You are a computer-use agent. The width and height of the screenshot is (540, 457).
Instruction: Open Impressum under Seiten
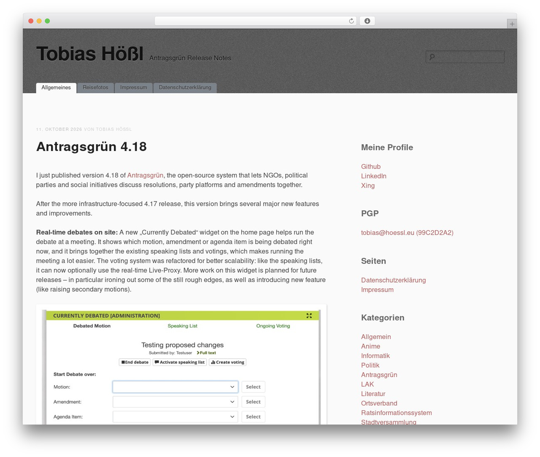(377, 290)
